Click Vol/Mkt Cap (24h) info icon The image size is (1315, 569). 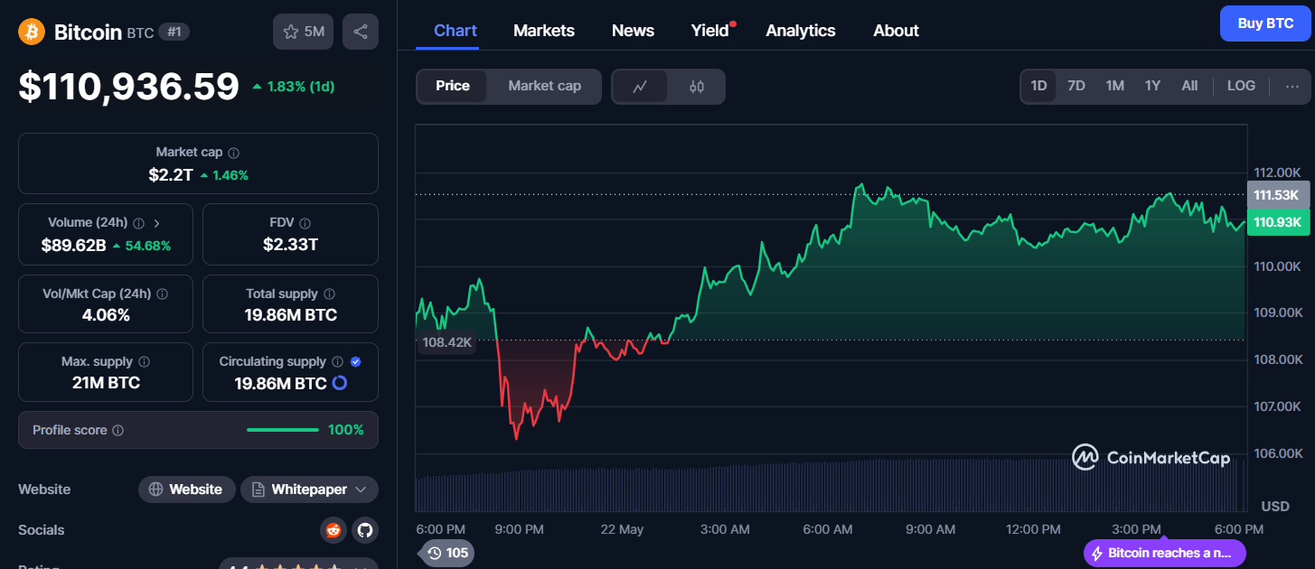click(x=162, y=294)
